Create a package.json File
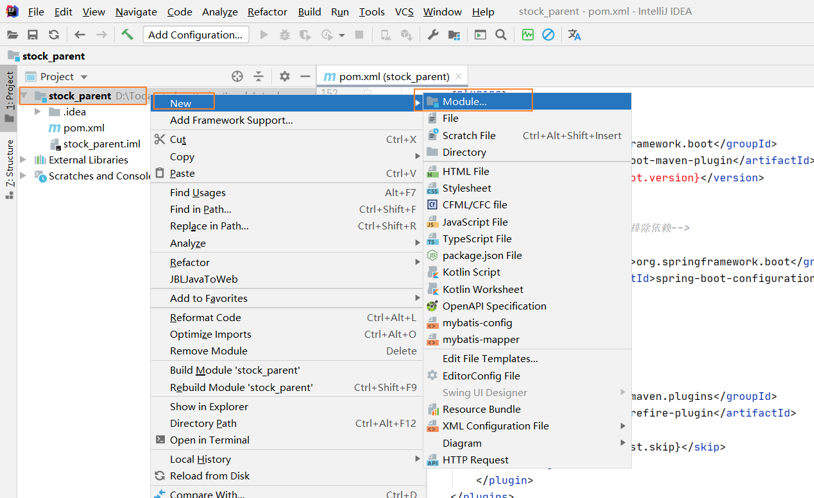 527,255
